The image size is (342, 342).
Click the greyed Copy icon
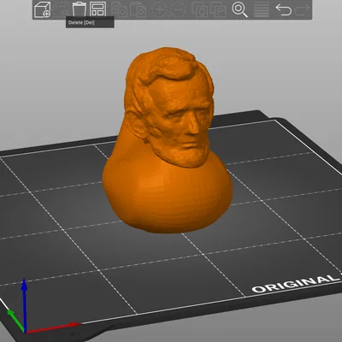pyautogui.click(x=120, y=9)
